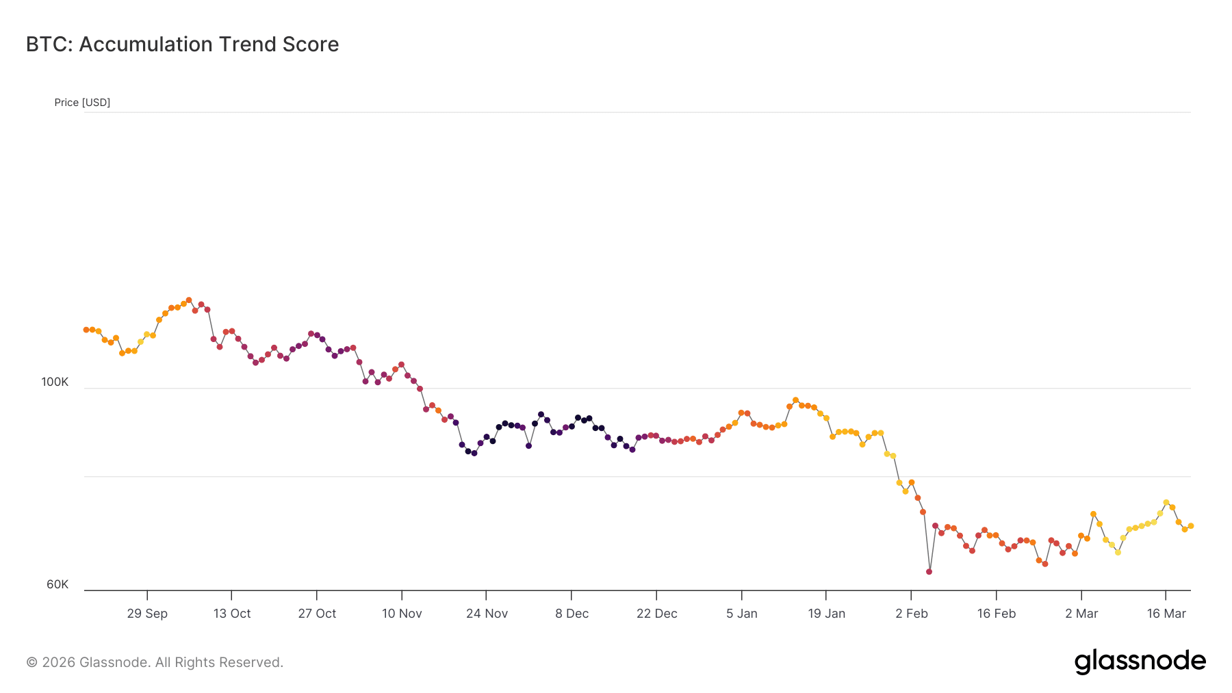Click the 2 Feb date label
The image size is (1232, 693).
911,614
